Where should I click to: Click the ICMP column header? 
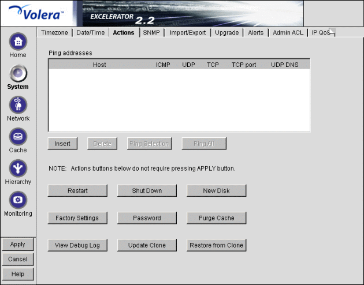point(163,65)
